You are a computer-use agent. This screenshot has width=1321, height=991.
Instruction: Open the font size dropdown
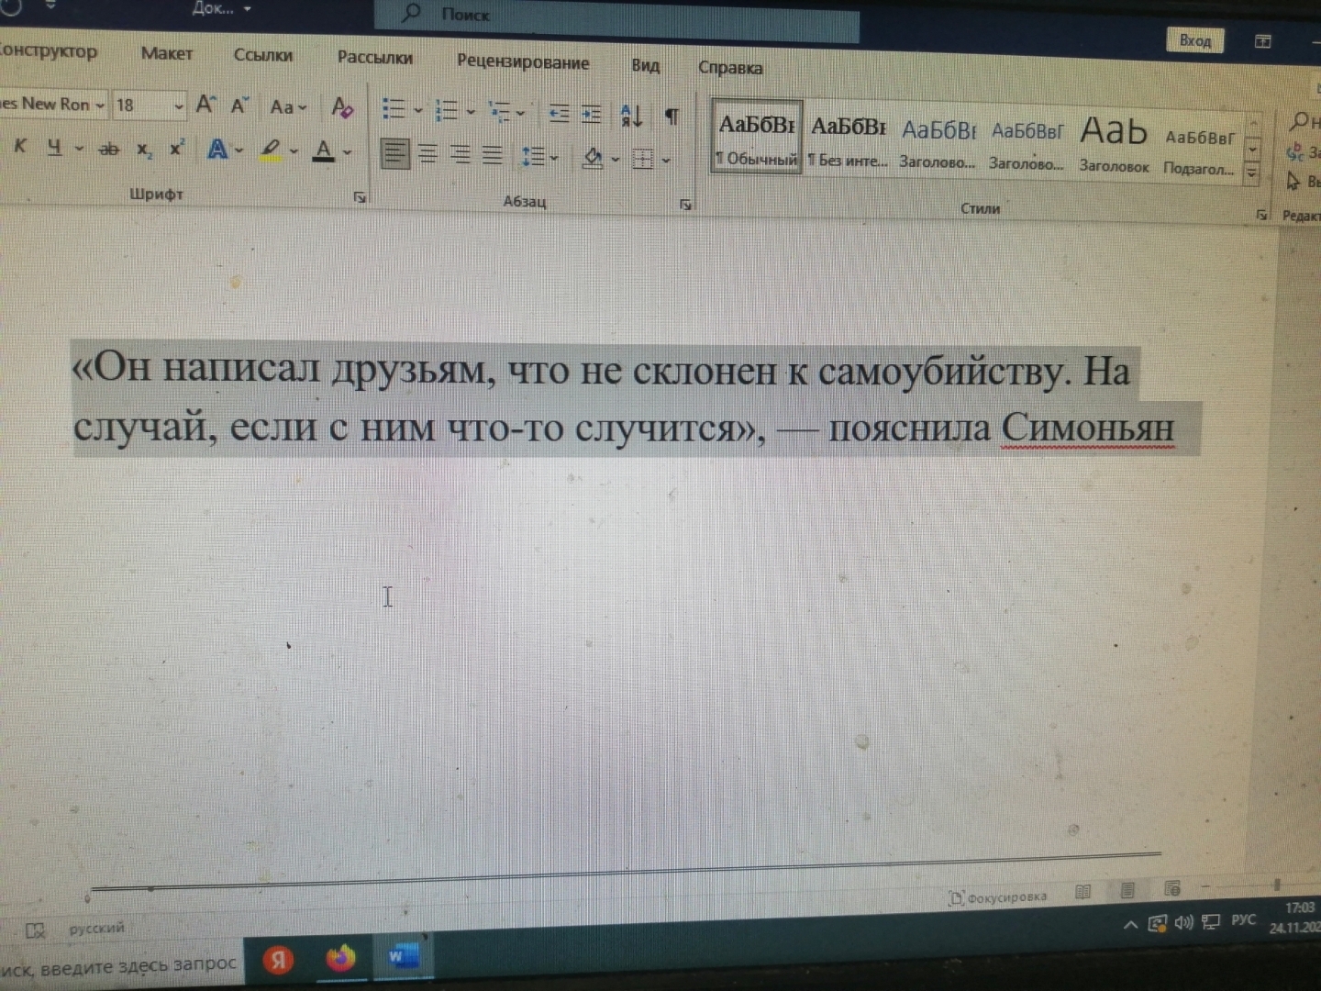coord(178,106)
